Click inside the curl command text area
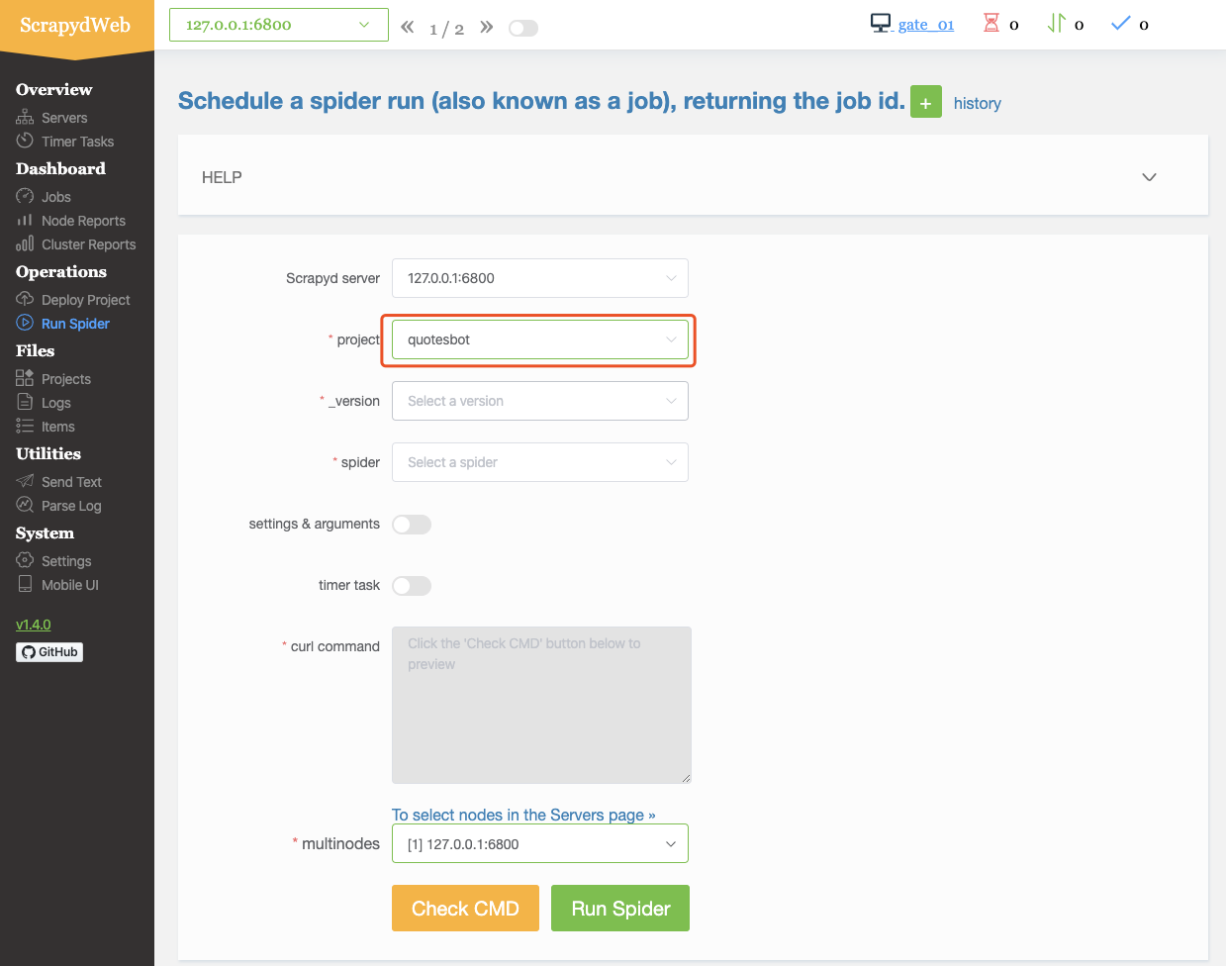This screenshot has width=1226, height=966. pos(541,705)
